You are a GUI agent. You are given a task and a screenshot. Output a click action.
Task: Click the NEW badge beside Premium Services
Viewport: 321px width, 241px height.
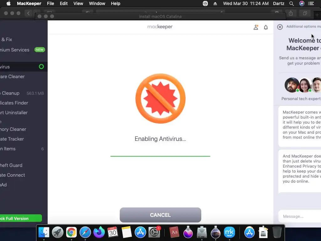click(39, 50)
